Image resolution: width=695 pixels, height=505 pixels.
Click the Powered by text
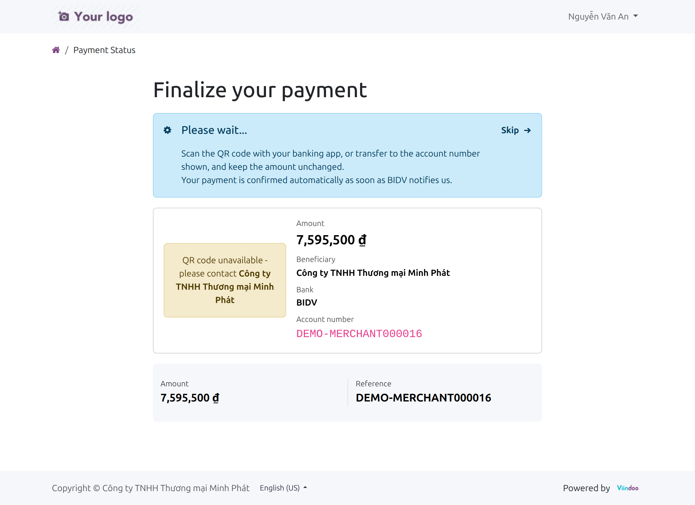pos(586,488)
